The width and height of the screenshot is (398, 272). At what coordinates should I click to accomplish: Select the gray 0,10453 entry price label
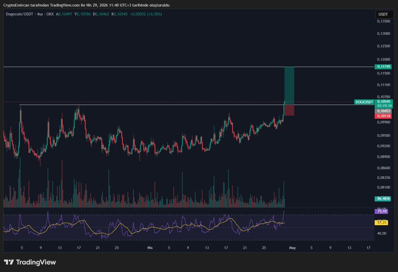click(383, 111)
